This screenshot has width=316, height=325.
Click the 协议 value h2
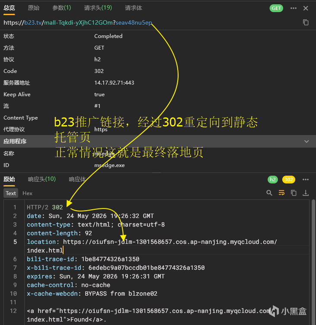(x=97, y=60)
